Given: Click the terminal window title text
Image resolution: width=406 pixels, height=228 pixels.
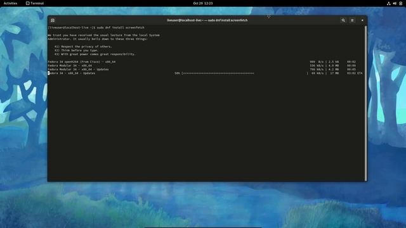Looking at the screenshot, I should tap(207, 20).
